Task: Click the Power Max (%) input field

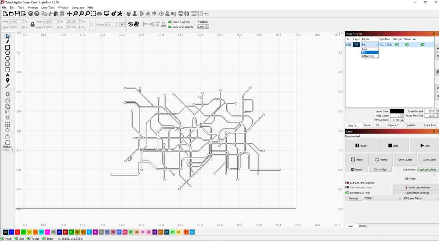Action: [x=430, y=116]
